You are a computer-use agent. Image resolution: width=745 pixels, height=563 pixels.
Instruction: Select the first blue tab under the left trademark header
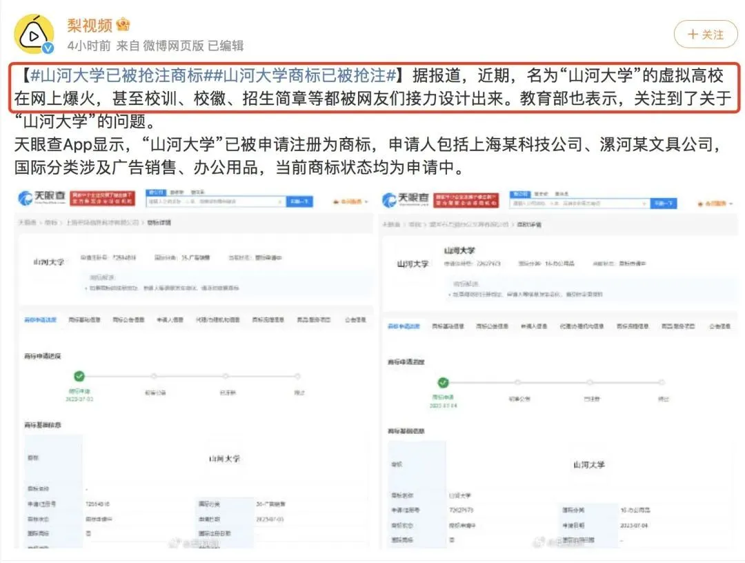[x=41, y=319]
